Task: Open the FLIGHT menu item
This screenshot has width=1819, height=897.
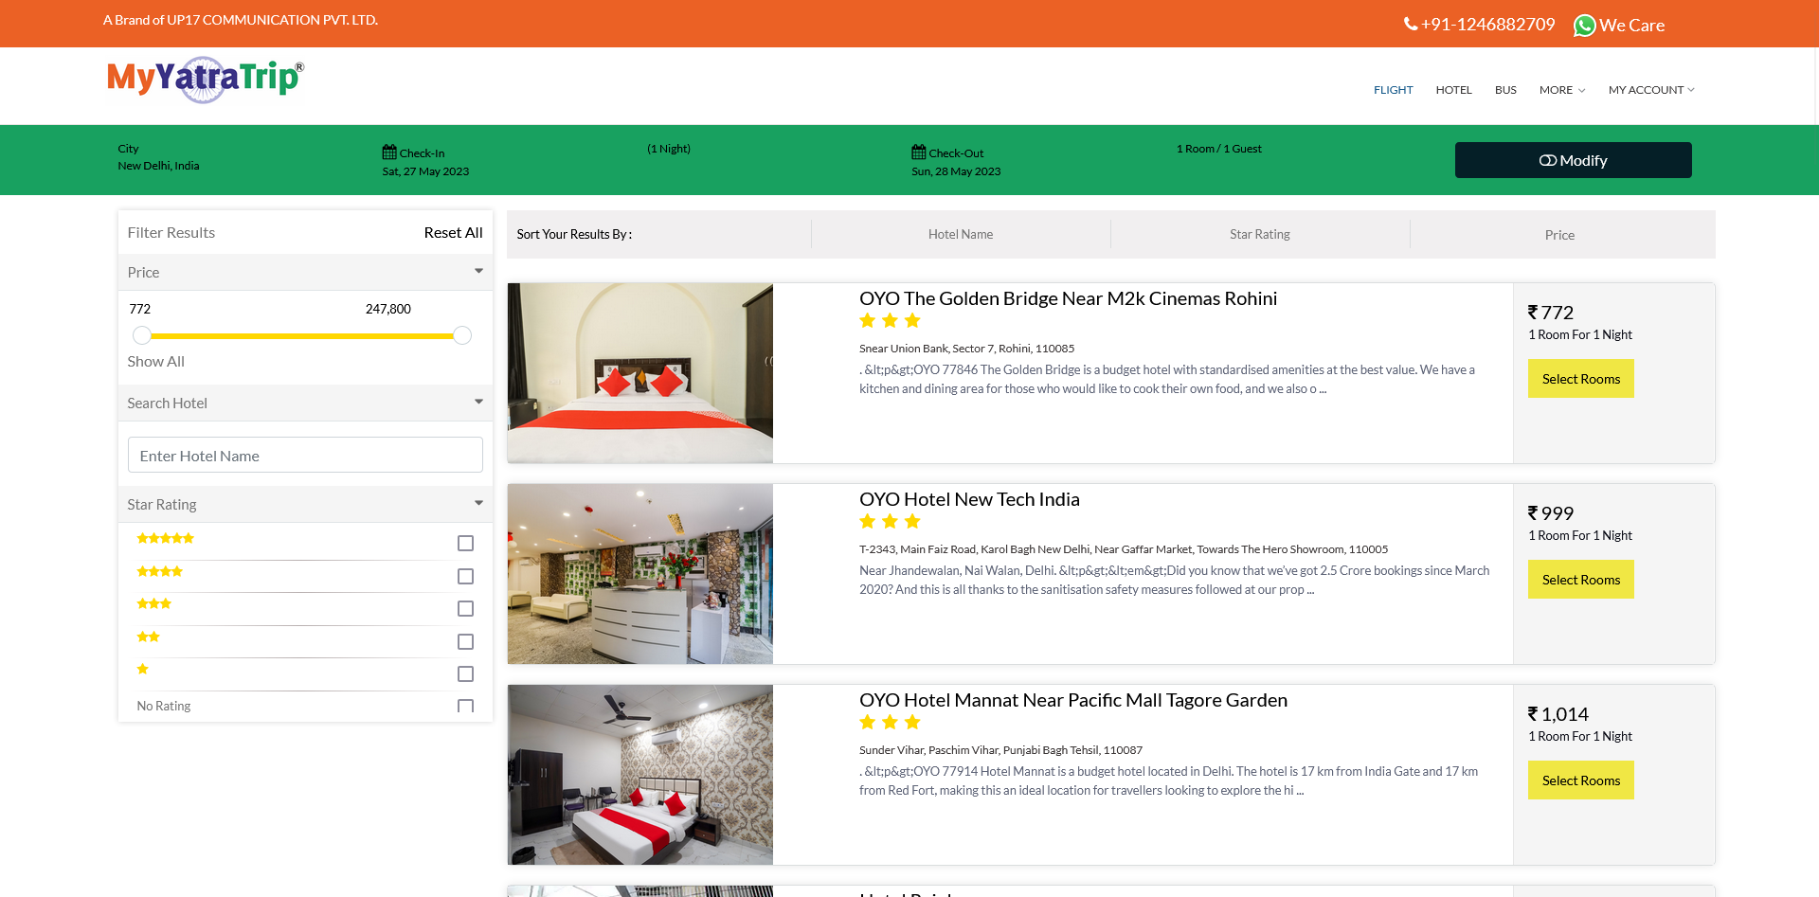Action: [1393, 90]
